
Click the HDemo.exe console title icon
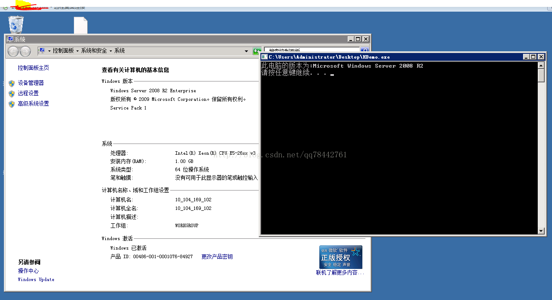[x=264, y=57]
